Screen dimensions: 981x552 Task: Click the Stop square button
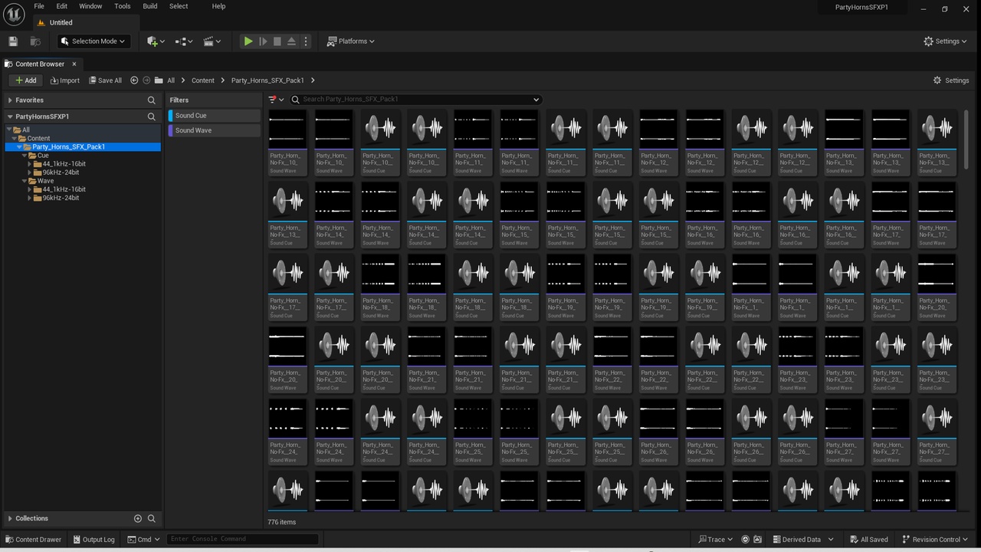coord(277,41)
